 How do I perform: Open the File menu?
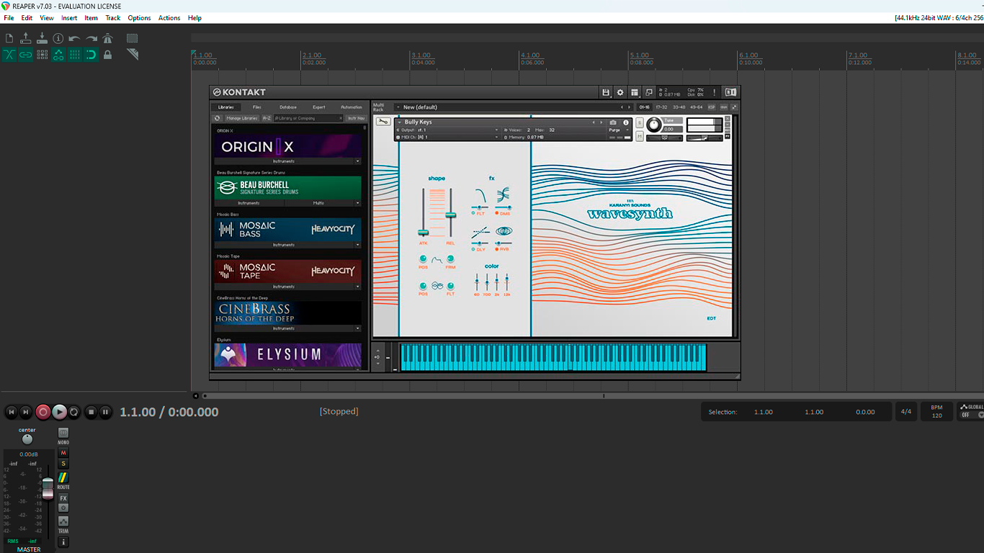[9, 18]
